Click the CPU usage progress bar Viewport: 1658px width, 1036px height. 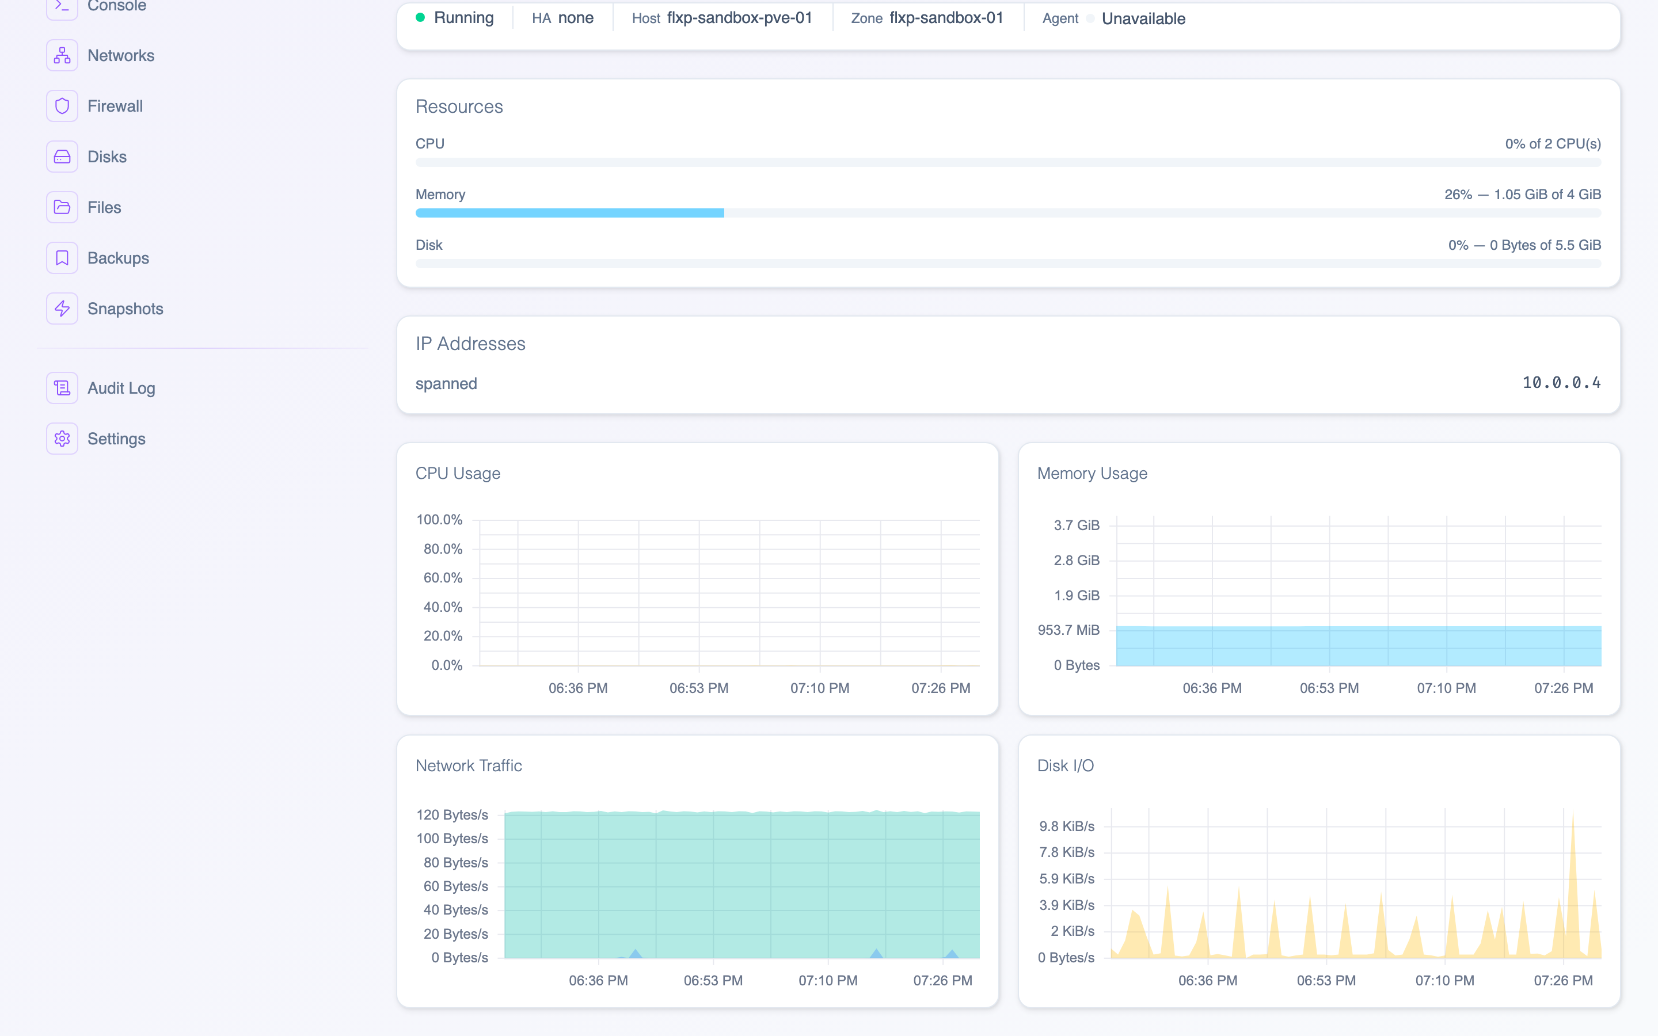[1008, 162]
